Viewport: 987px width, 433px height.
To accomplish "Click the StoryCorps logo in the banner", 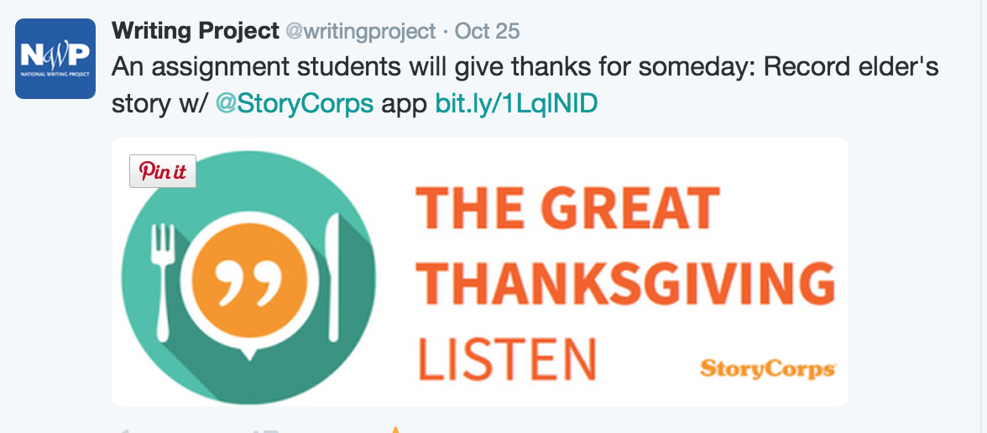I will pyautogui.click(x=767, y=368).
